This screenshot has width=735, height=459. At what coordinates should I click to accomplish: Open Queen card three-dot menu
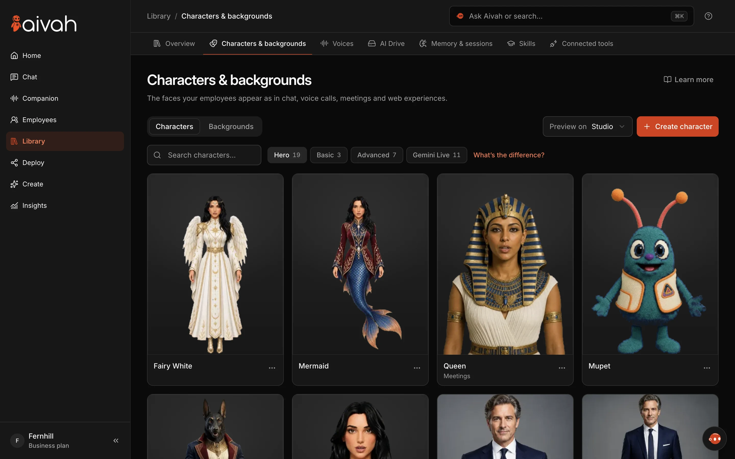[562, 368]
